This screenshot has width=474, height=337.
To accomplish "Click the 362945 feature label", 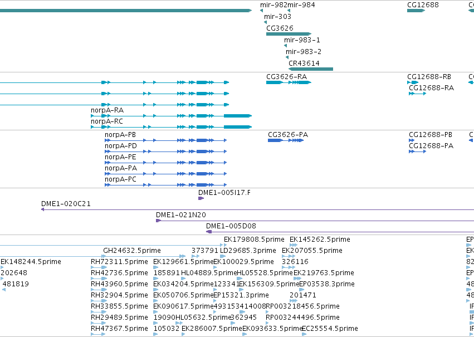I will coord(243,318).
